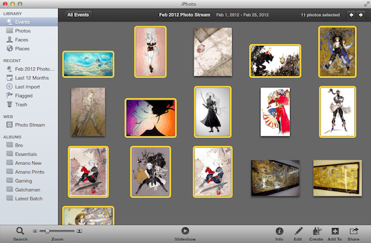
Task: Open the Bro album
Action: [x=29, y=145]
